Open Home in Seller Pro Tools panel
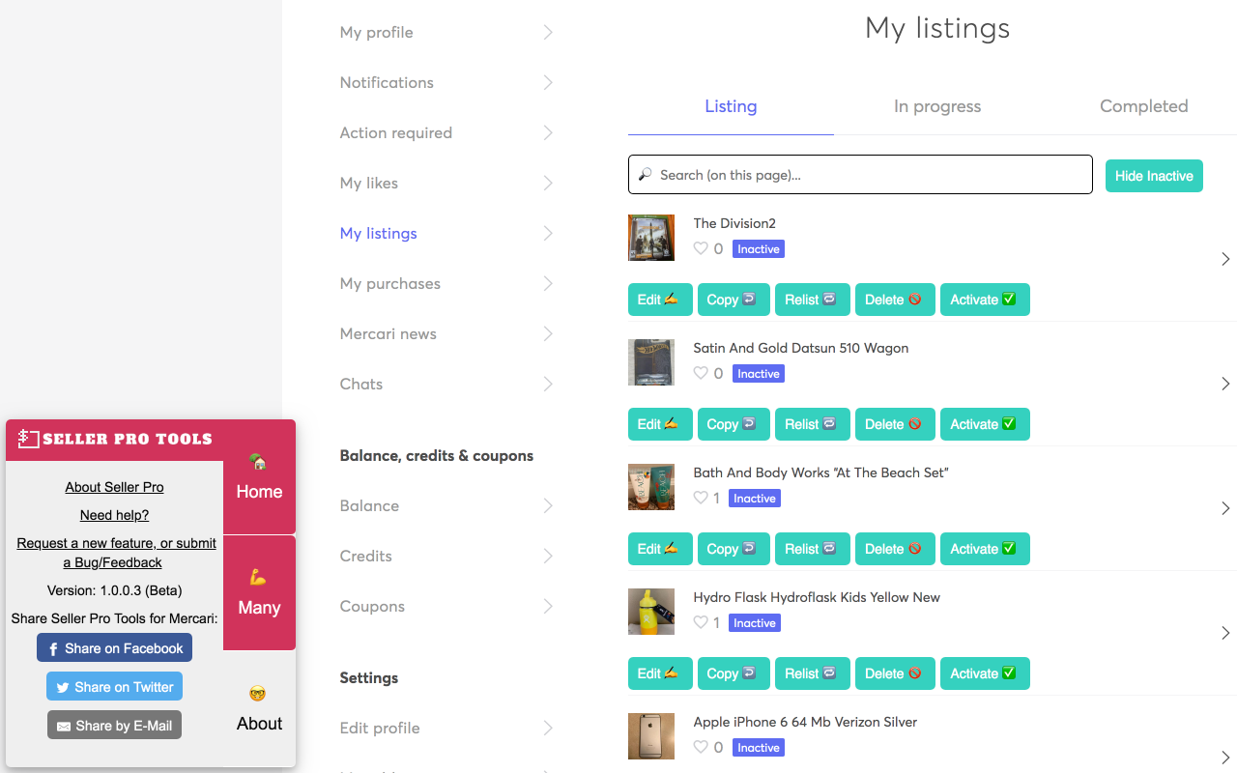This screenshot has height=773, width=1237. point(259,477)
